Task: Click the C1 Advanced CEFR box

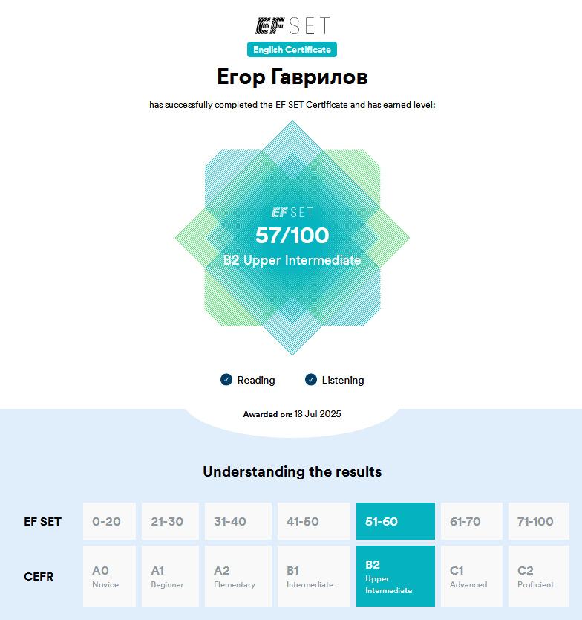Action: pos(472,576)
